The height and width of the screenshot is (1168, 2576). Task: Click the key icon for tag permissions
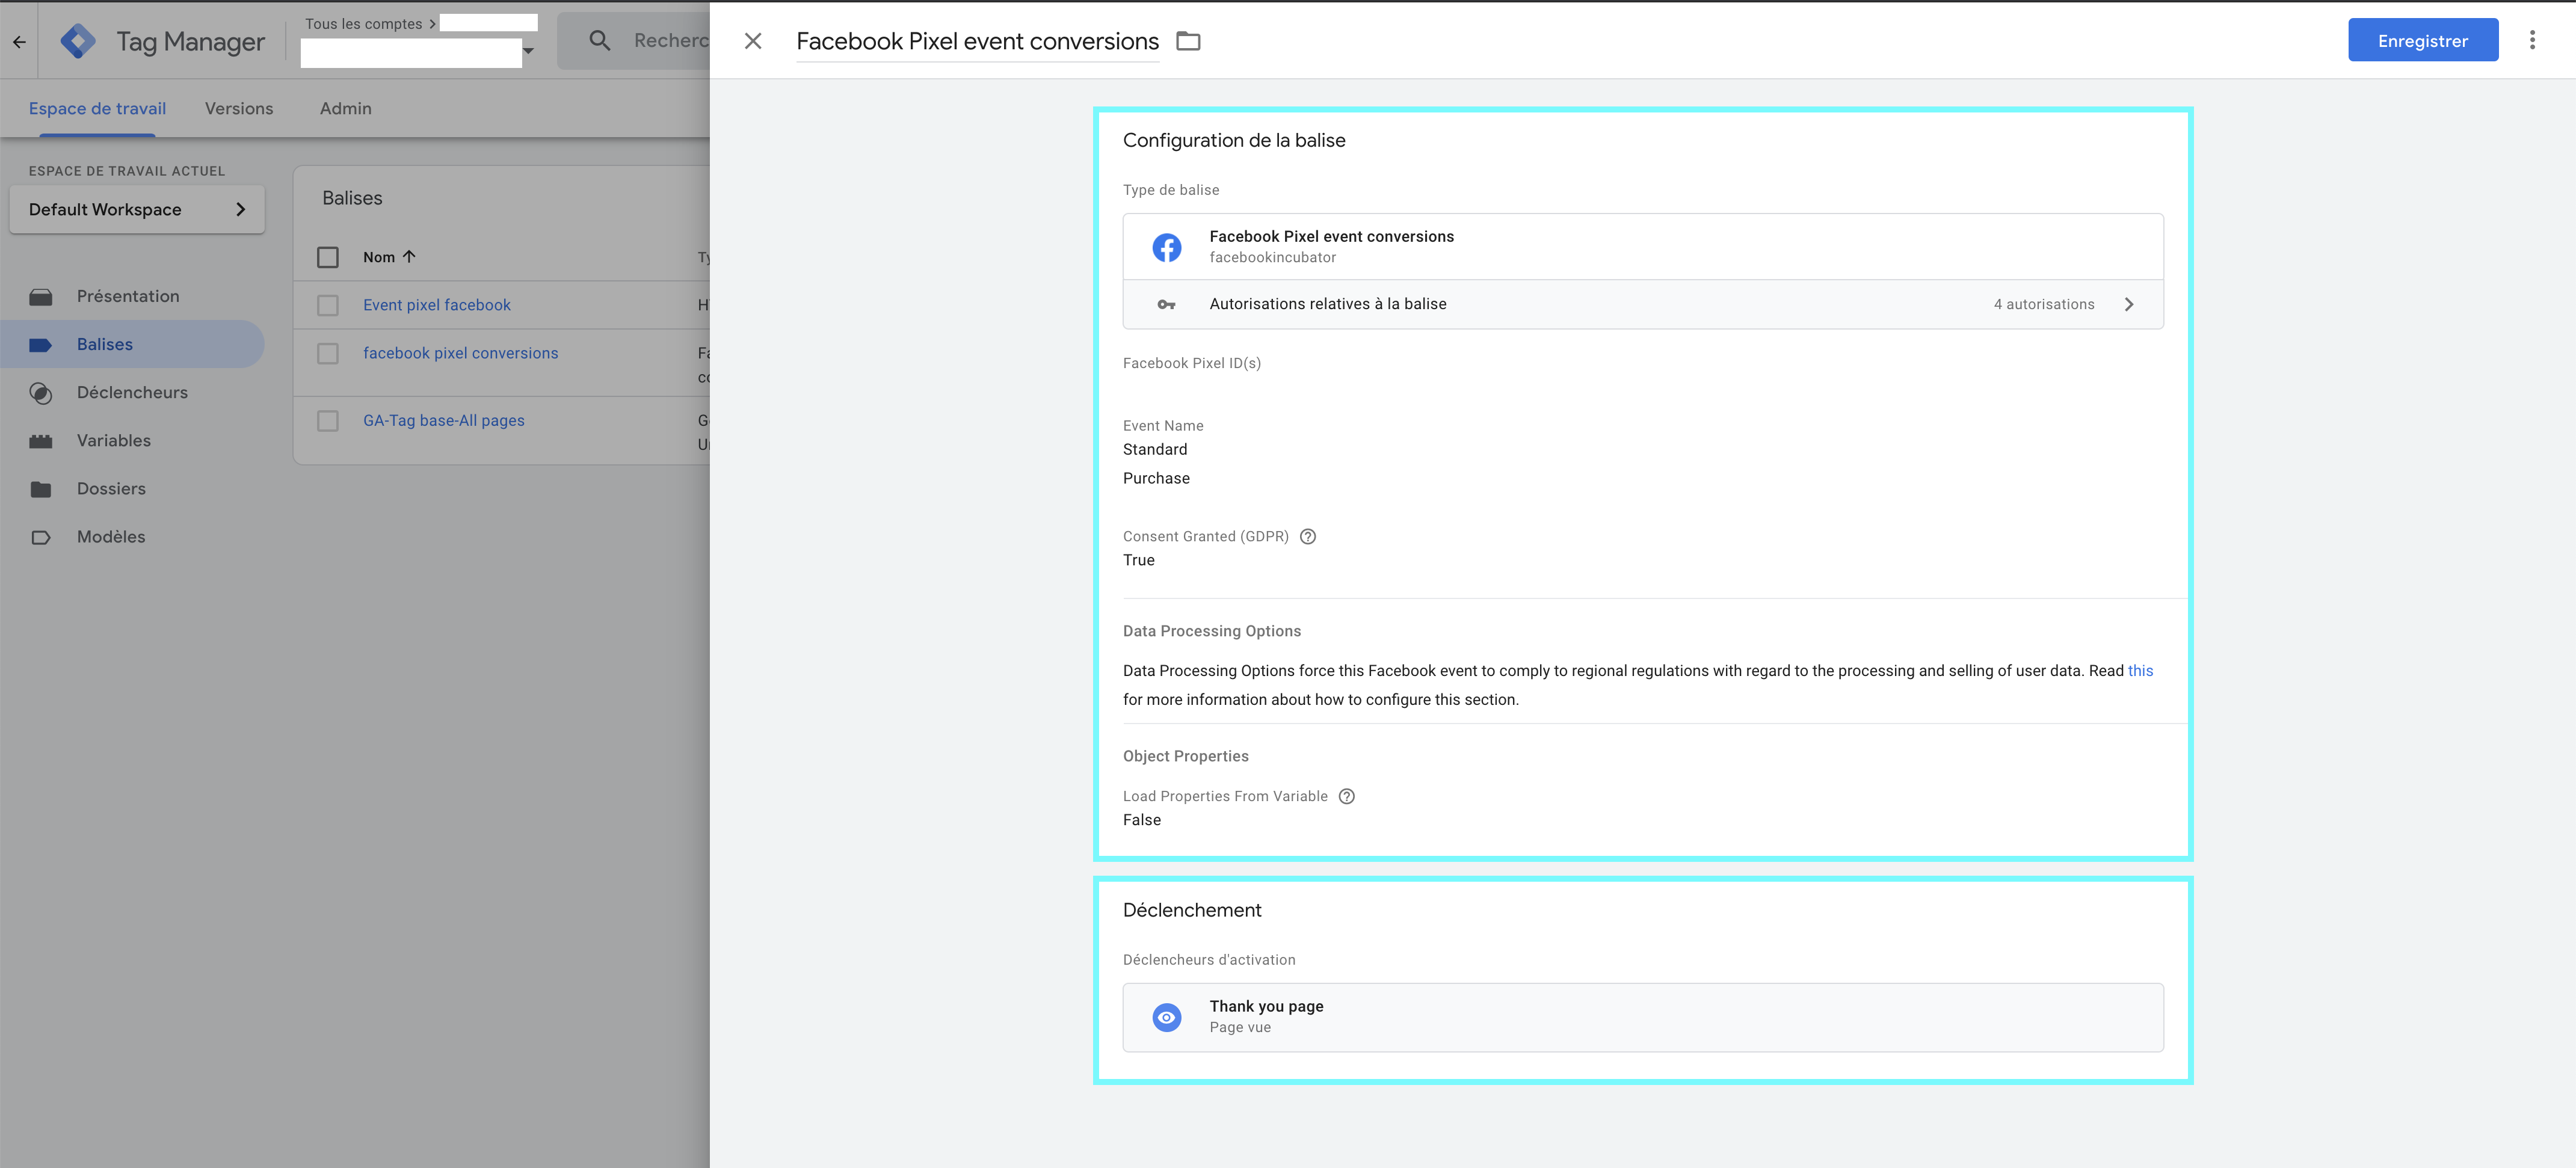coord(1166,304)
